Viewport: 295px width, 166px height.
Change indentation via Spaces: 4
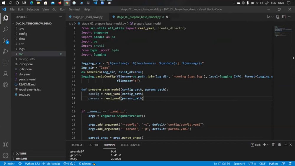pos(239,164)
